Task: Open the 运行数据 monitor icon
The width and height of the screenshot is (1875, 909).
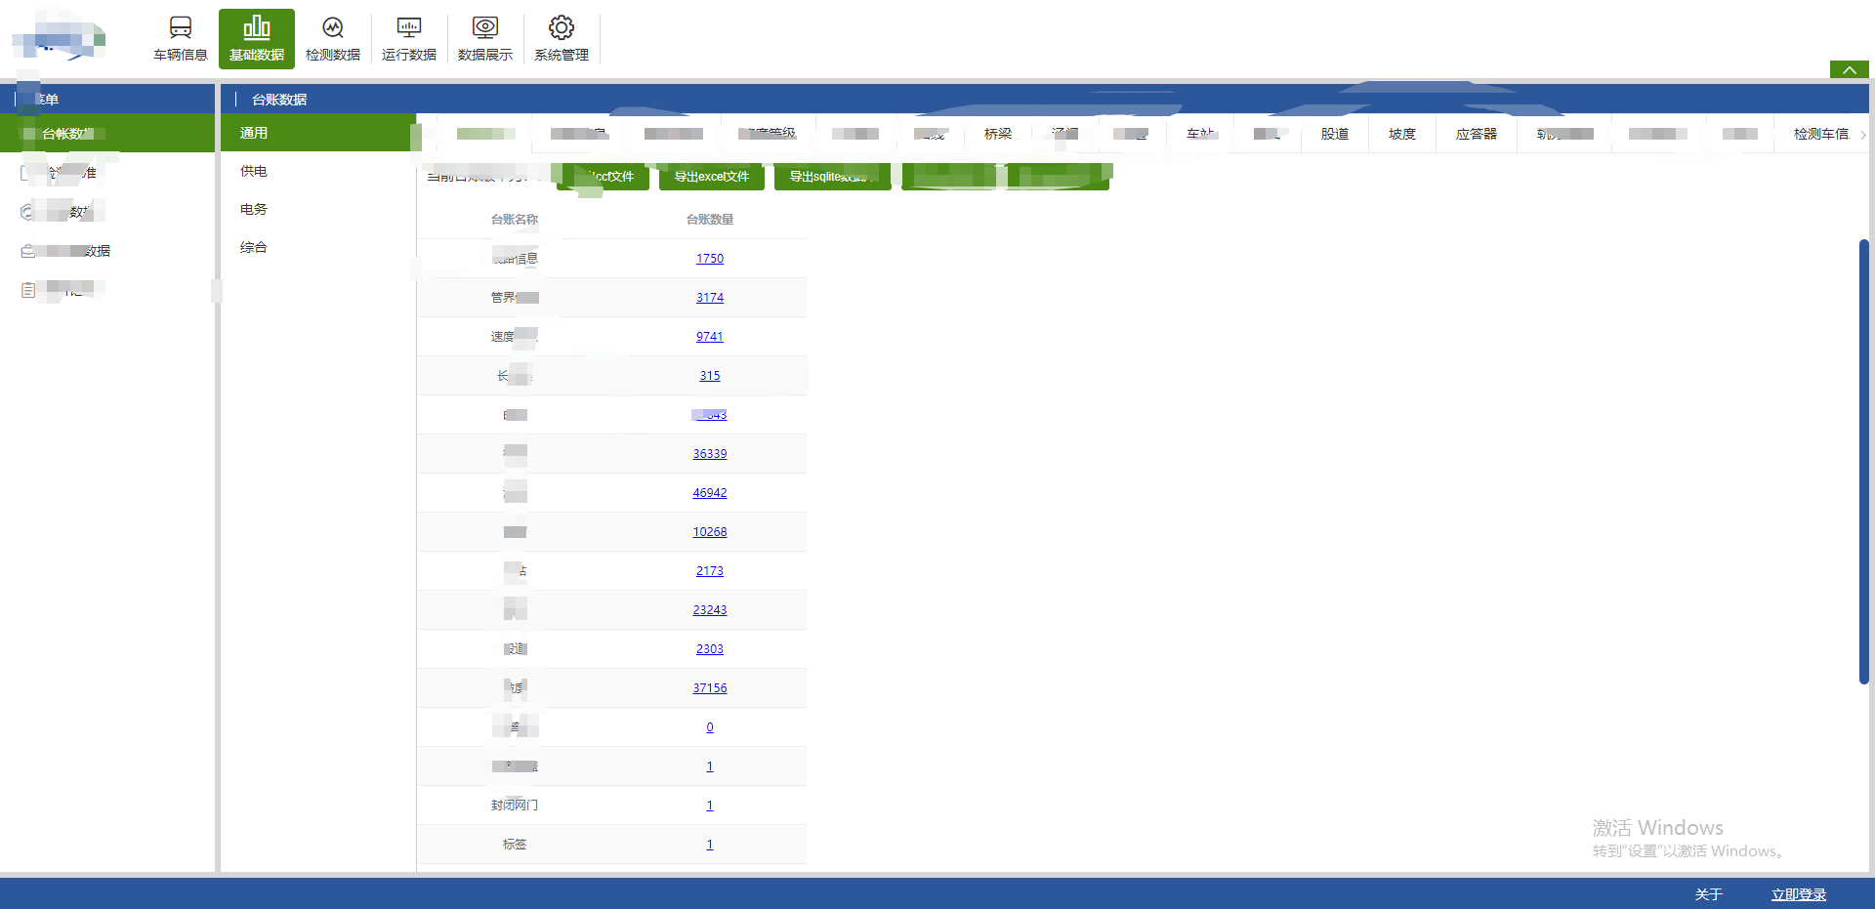Action: click(x=409, y=27)
